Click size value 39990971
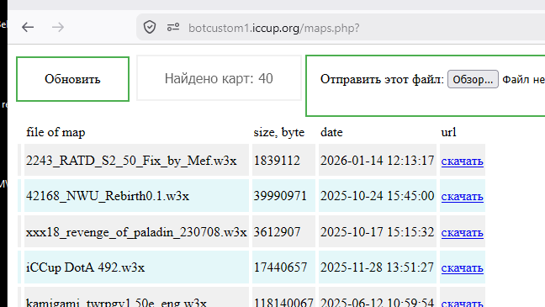The height and width of the screenshot is (307, 545). 280,196
